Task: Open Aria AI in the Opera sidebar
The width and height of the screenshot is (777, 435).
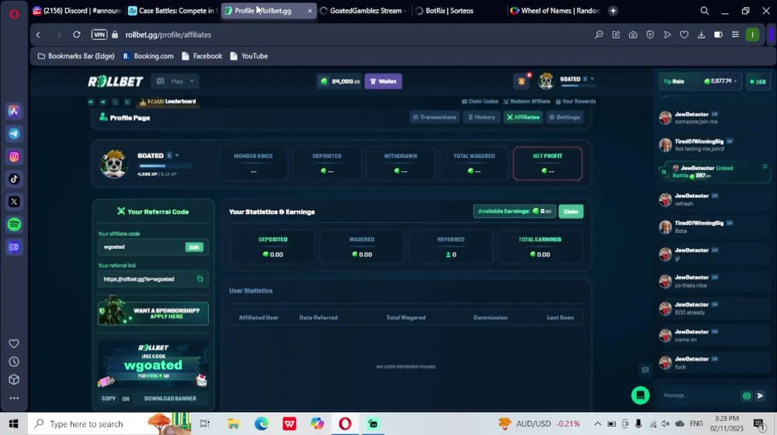Action: coord(14,111)
